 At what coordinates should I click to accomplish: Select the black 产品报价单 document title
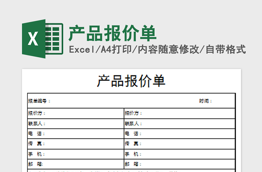pyautogui.click(x=131, y=81)
